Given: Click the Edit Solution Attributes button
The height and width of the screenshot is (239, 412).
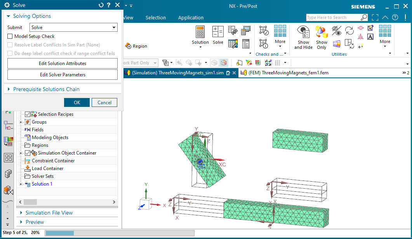Looking at the screenshot, I should 62,64.
